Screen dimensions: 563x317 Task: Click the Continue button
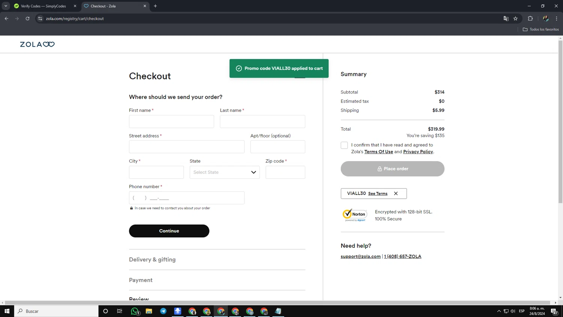169,231
